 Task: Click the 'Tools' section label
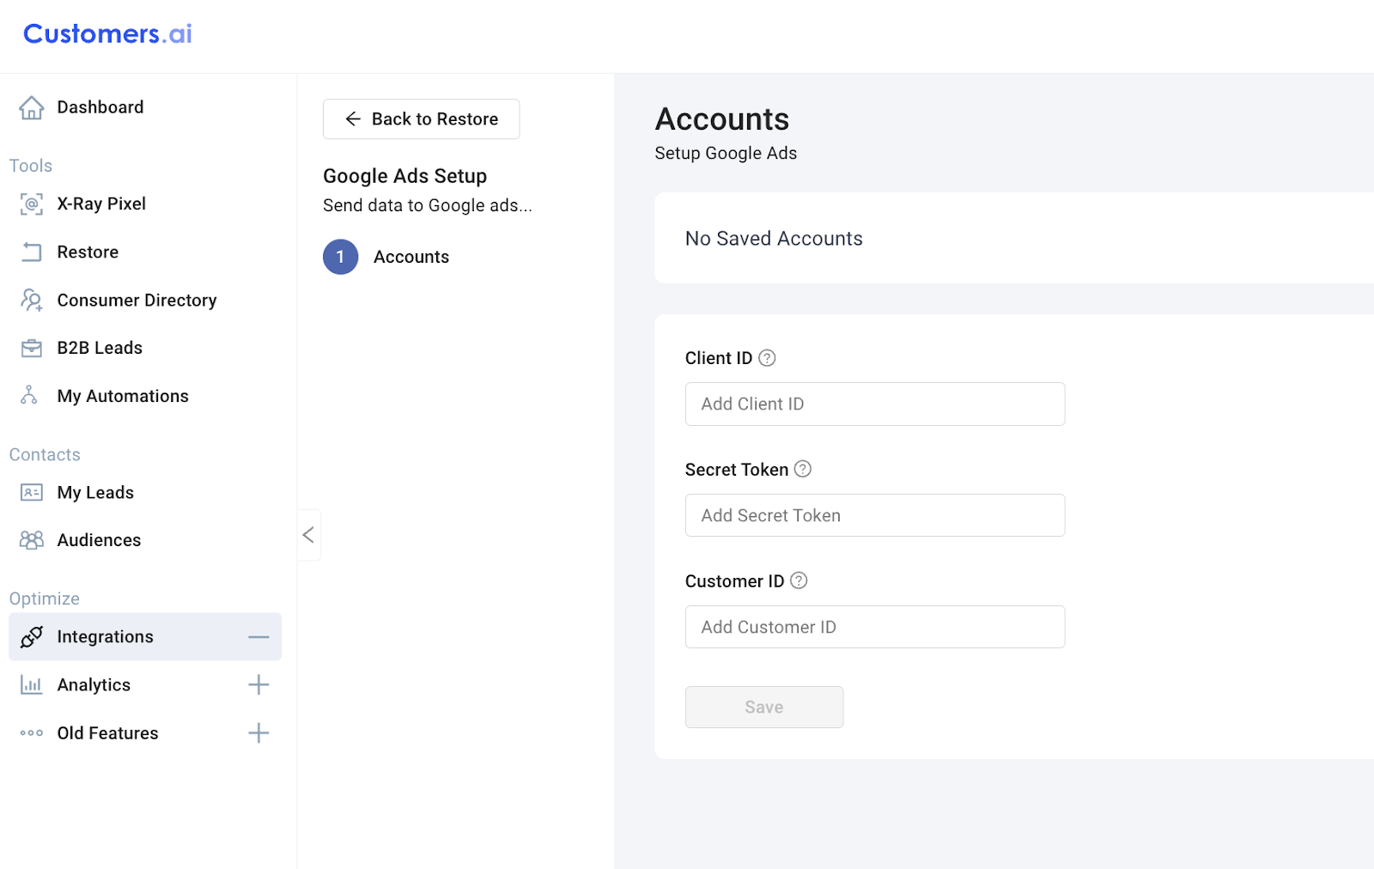click(x=31, y=166)
